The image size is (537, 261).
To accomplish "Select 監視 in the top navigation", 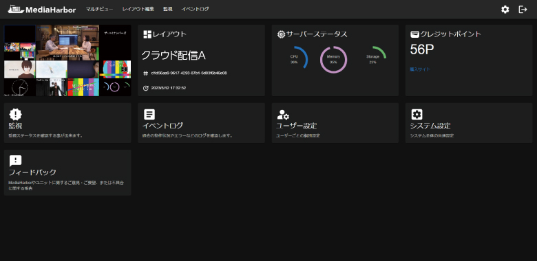I will 168,9.
